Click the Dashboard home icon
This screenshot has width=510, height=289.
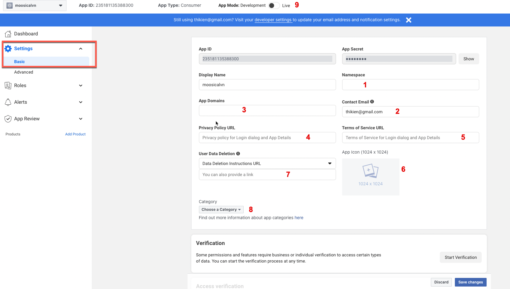(8, 34)
